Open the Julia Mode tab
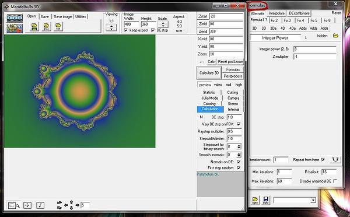350x217 pixels. point(209,98)
